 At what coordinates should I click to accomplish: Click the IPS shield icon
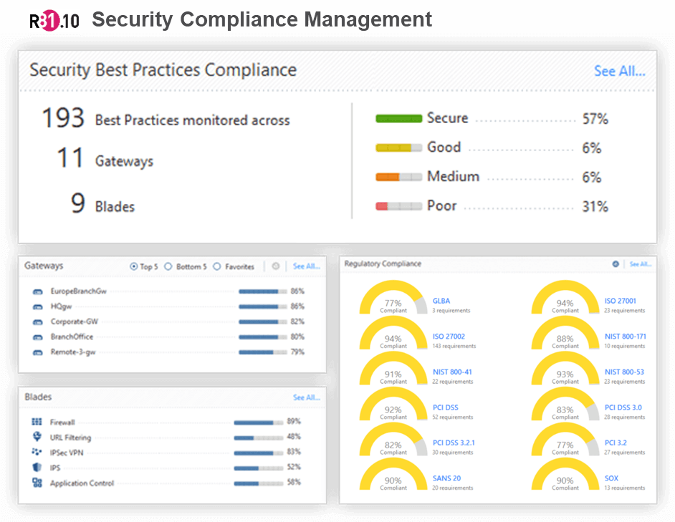point(37,468)
